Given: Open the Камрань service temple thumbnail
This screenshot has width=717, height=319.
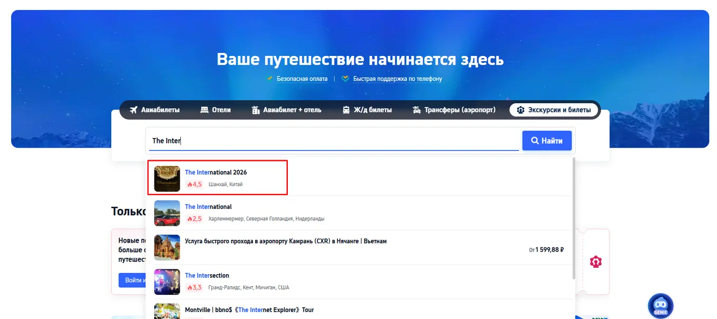Looking at the screenshot, I should coord(167,247).
